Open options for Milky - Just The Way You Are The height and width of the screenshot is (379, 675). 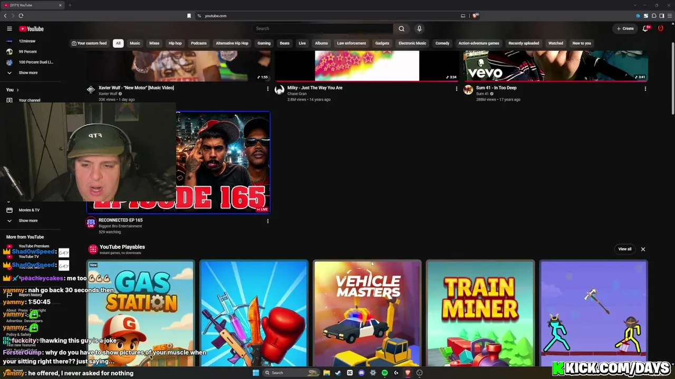(x=456, y=89)
